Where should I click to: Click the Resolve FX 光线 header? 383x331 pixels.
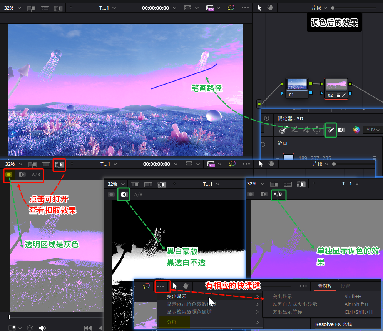[333, 324]
